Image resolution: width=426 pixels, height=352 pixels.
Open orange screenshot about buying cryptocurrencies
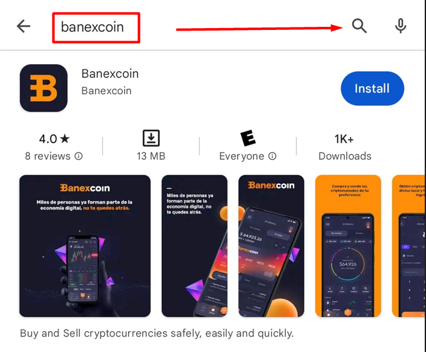[x=348, y=246]
